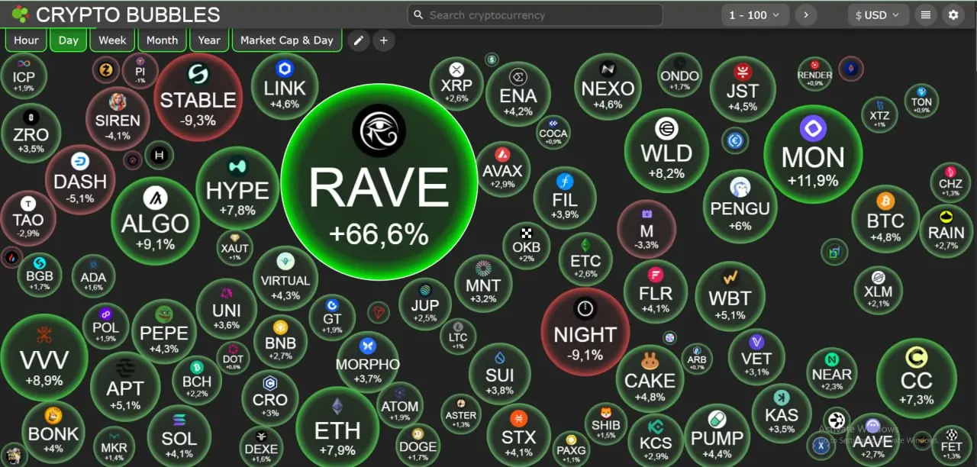Open the PUMP +4,4% bubble
The height and width of the screenshot is (467, 977).
[717, 437]
